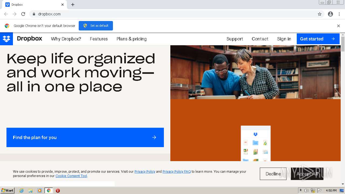Click the site padlock security icon

pyautogui.click(x=34, y=14)
